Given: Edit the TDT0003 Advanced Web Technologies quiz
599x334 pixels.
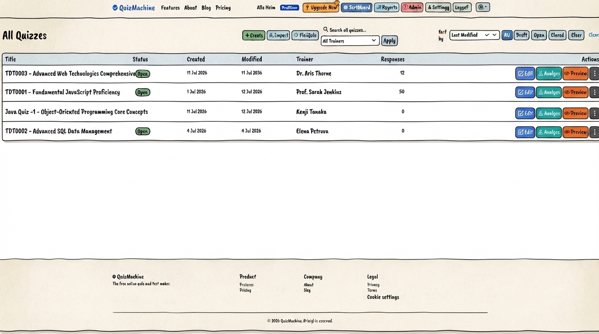Looking at the screenshot, I should click(525, 73).
